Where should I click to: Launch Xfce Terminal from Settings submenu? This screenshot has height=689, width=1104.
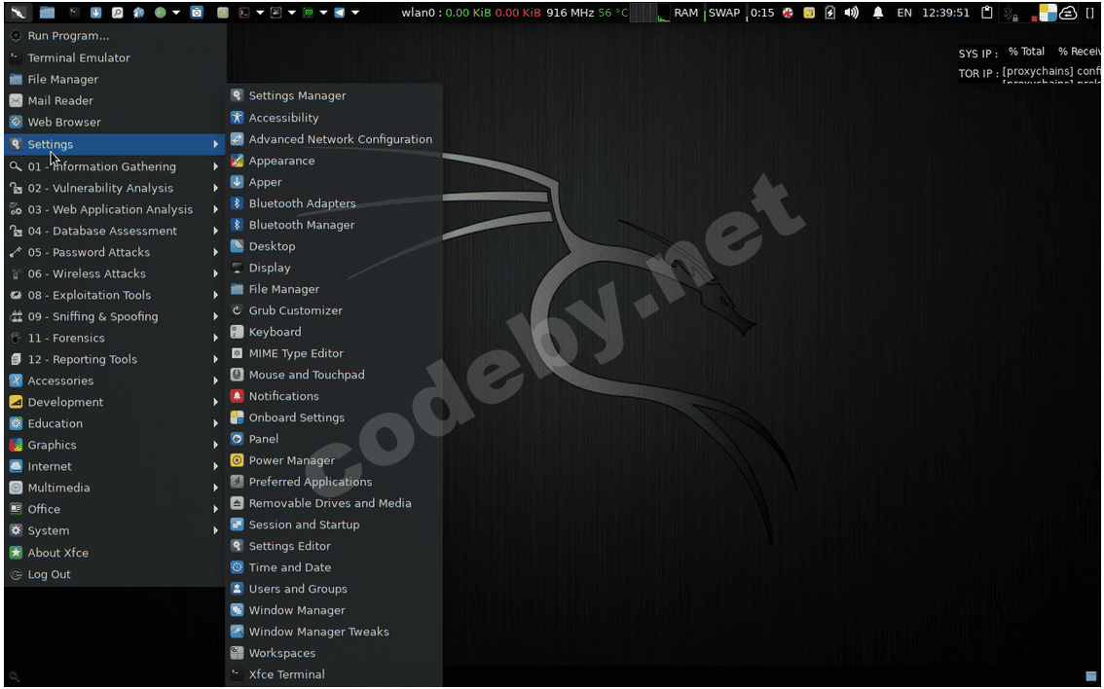click(x=335, y=675)
